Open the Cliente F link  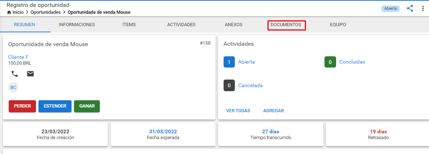[19, 57]
